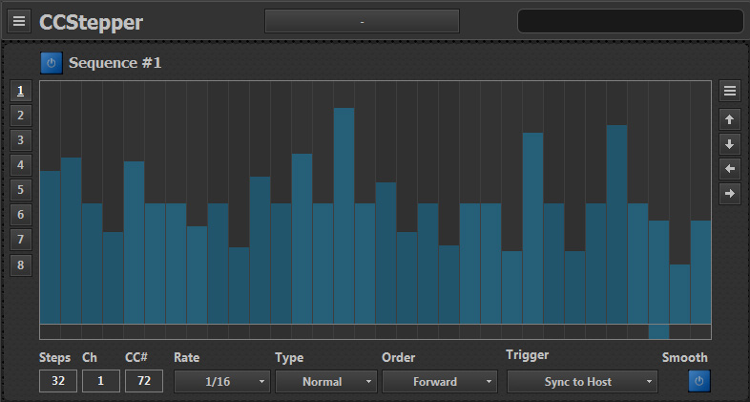Open the Trigger dropdown showing Sync to Host
This screenshot has height=402, width=750.
[582, 381]
